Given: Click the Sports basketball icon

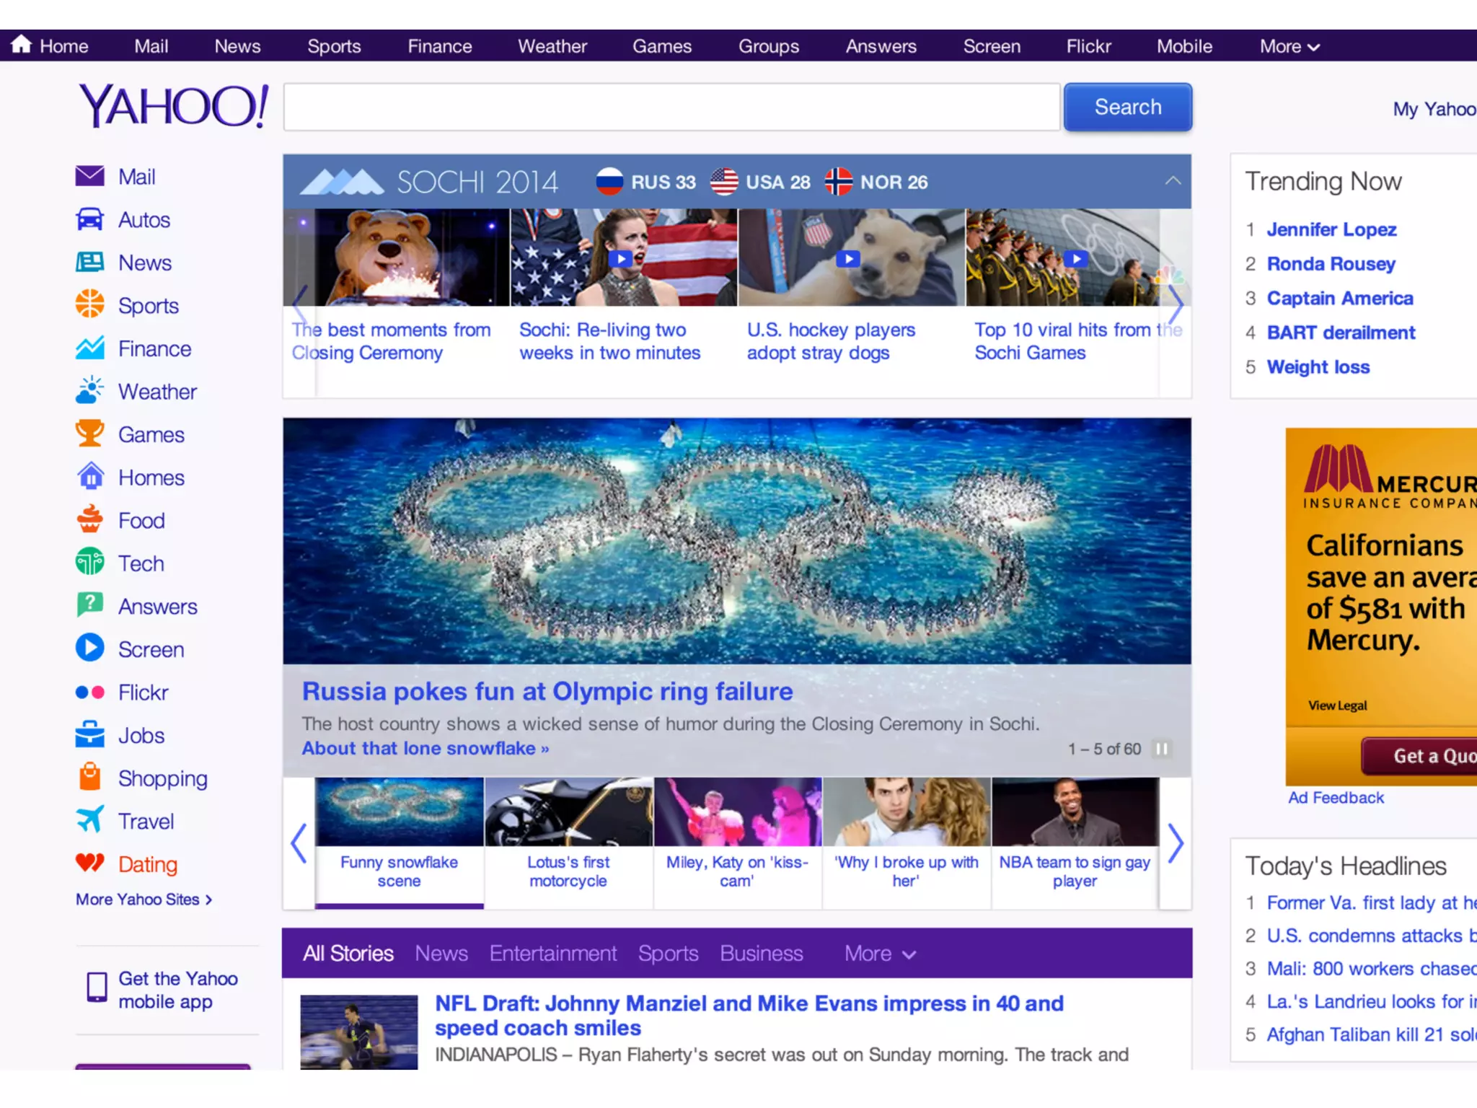Looking at the screenshot, I should [89, 305].
